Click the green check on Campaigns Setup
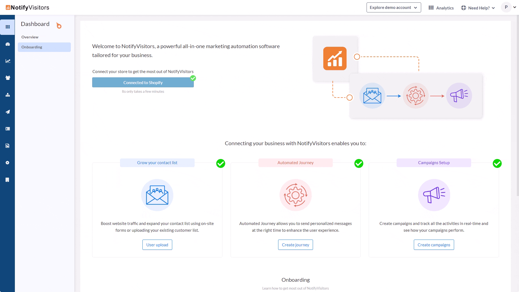This screenshot has height=292, width=519. click(x=497, y=163)
